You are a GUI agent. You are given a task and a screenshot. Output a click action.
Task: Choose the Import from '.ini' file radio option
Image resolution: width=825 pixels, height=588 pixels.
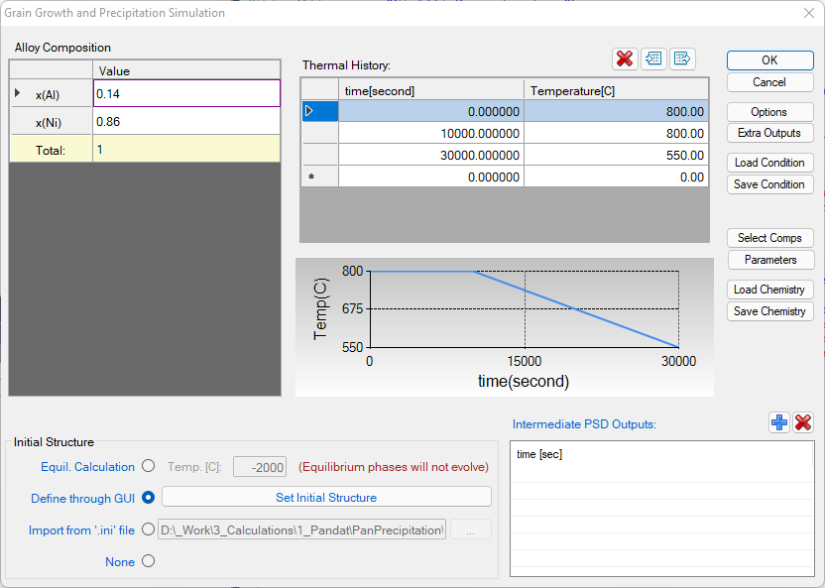149,529
